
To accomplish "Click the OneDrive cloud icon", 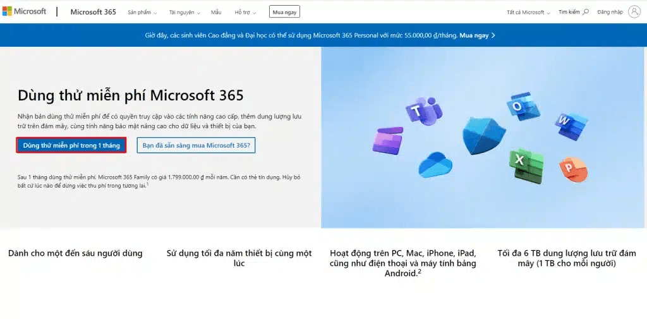I will coord(435,164).
